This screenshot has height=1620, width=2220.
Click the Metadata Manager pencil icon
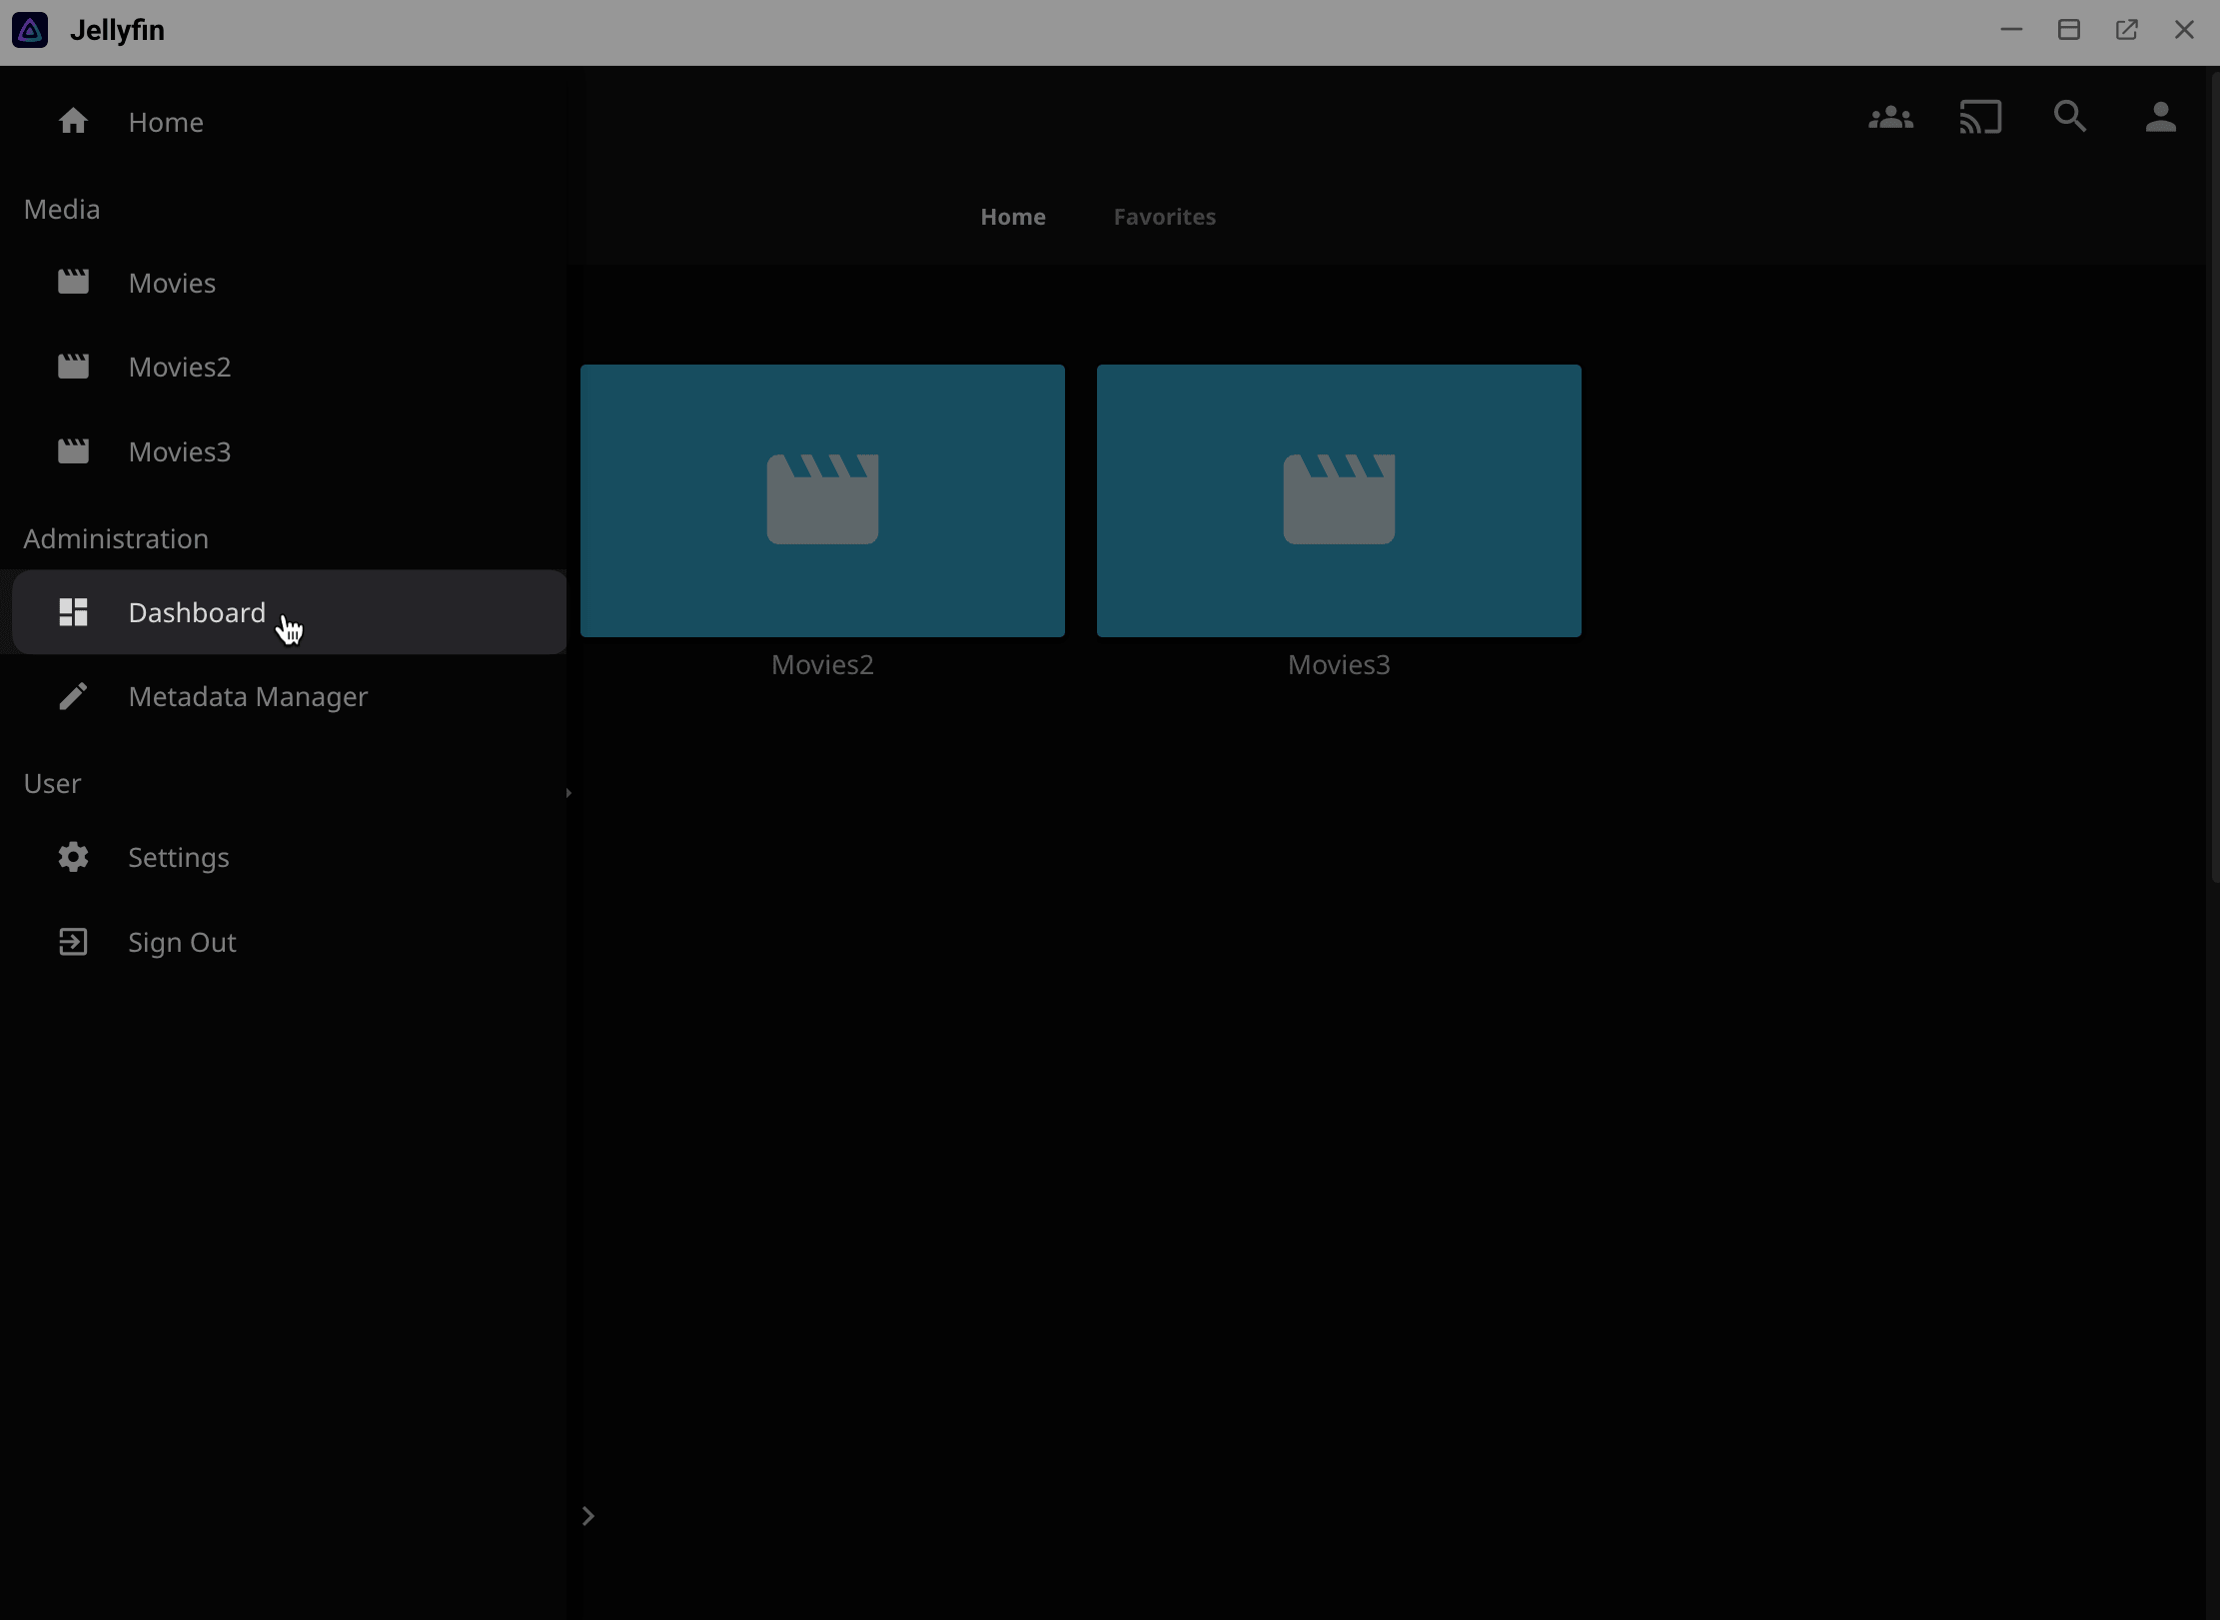tap(73, 696)
